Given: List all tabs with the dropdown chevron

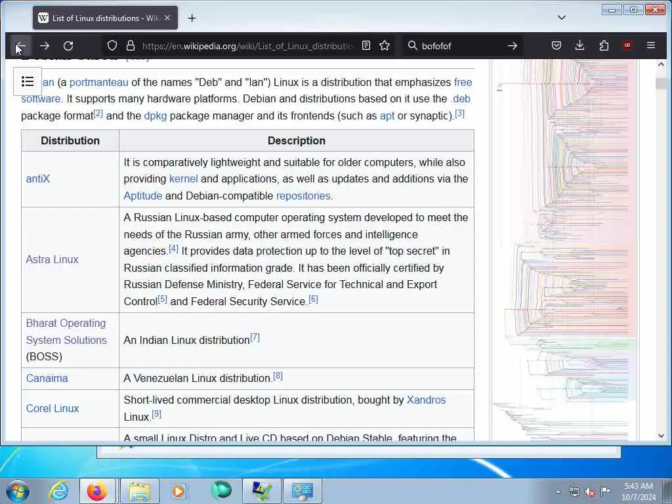Looking at the screenshot, I should 562,18.
